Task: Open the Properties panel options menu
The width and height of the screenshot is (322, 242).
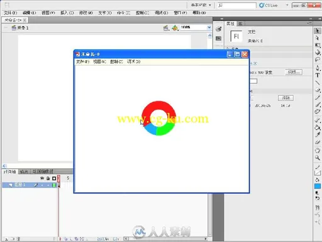Action: (309, 23)
